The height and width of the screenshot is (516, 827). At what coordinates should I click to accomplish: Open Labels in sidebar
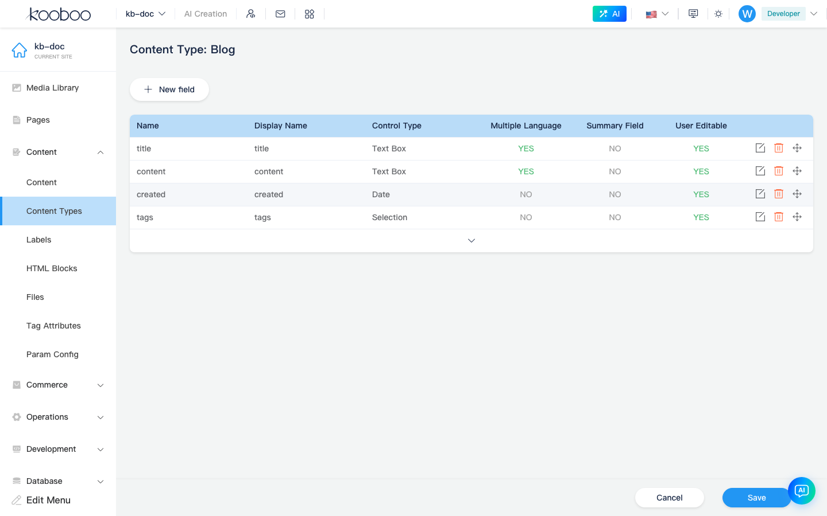point(58,240)
